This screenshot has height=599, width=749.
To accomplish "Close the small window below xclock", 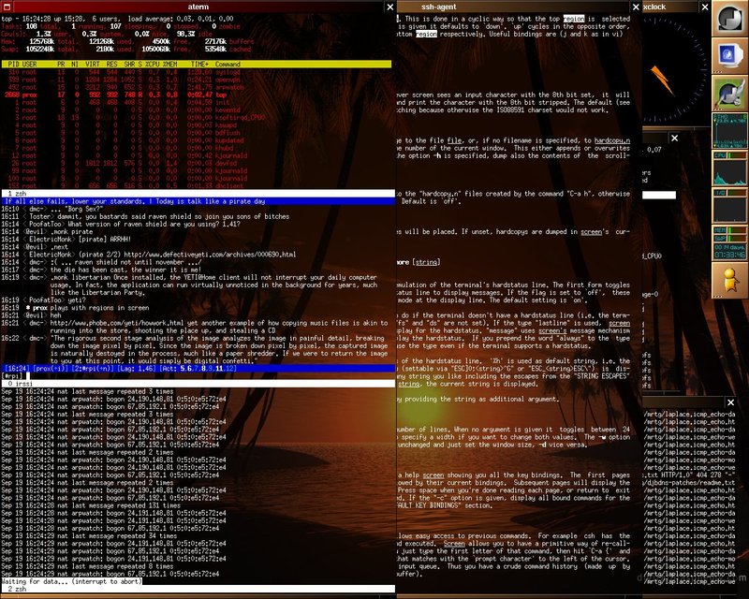I will (674, 138).
